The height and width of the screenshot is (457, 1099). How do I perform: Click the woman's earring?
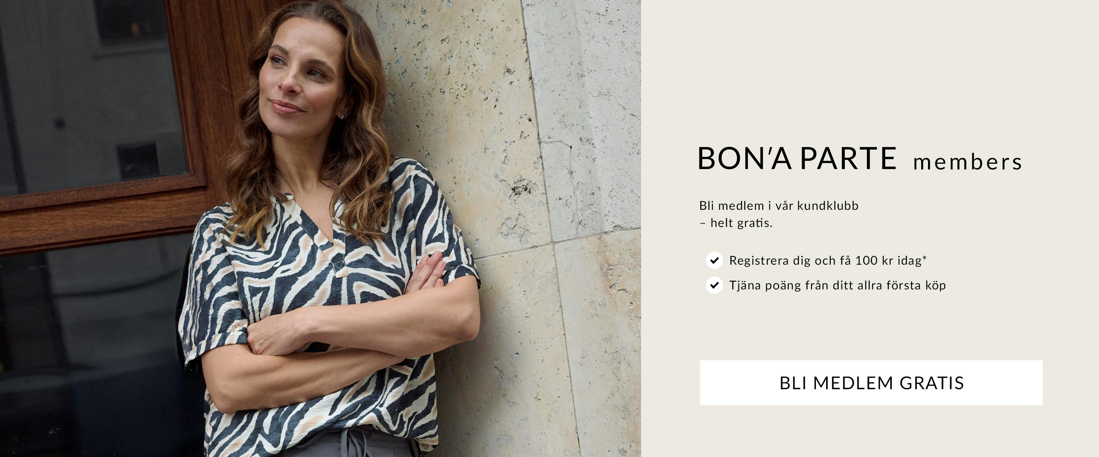(342, 115)
